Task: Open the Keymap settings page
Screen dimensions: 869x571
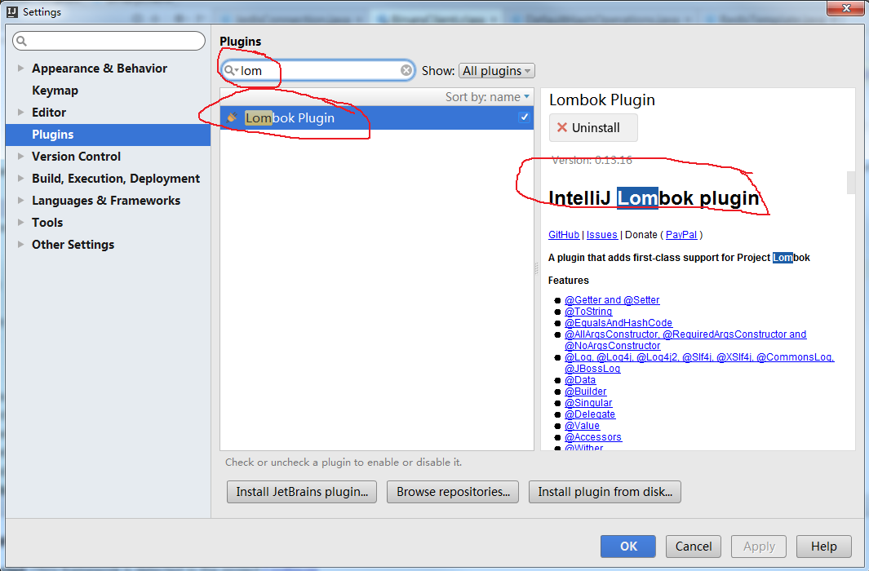Action: coord(55,91)
